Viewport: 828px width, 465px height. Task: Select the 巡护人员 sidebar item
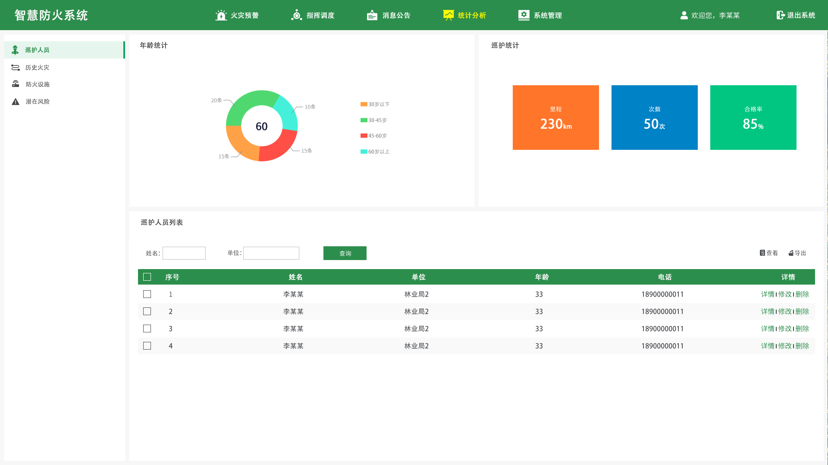(x=37, y=50)
